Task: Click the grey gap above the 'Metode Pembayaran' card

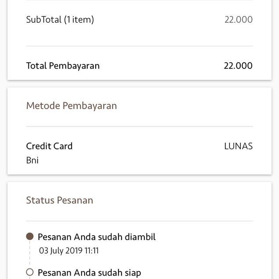Action: pos(139,84)
